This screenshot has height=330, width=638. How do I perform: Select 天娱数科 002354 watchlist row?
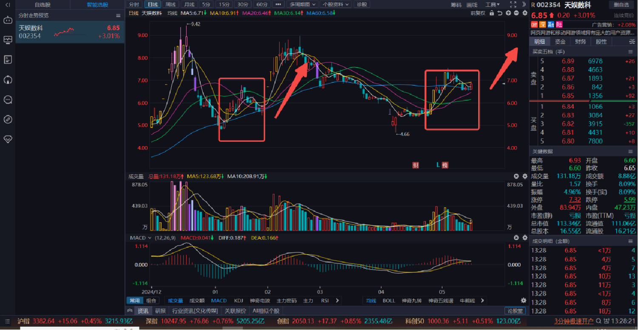point(70,32)
